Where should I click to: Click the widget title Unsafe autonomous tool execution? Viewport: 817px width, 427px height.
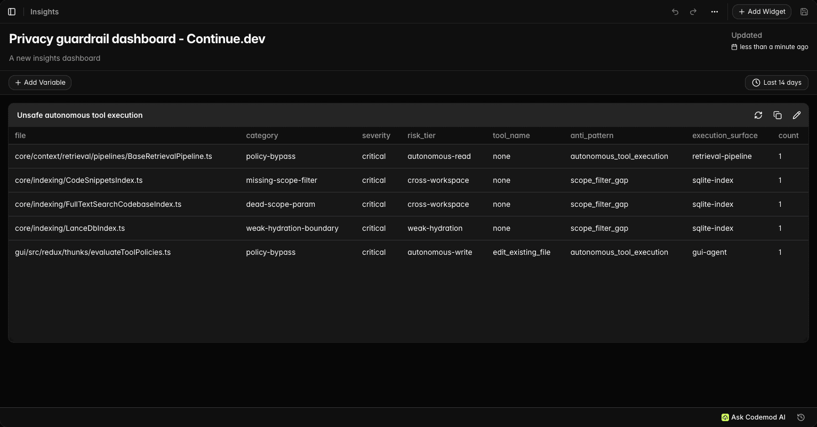pyautogui.click(x=79, y=115)
